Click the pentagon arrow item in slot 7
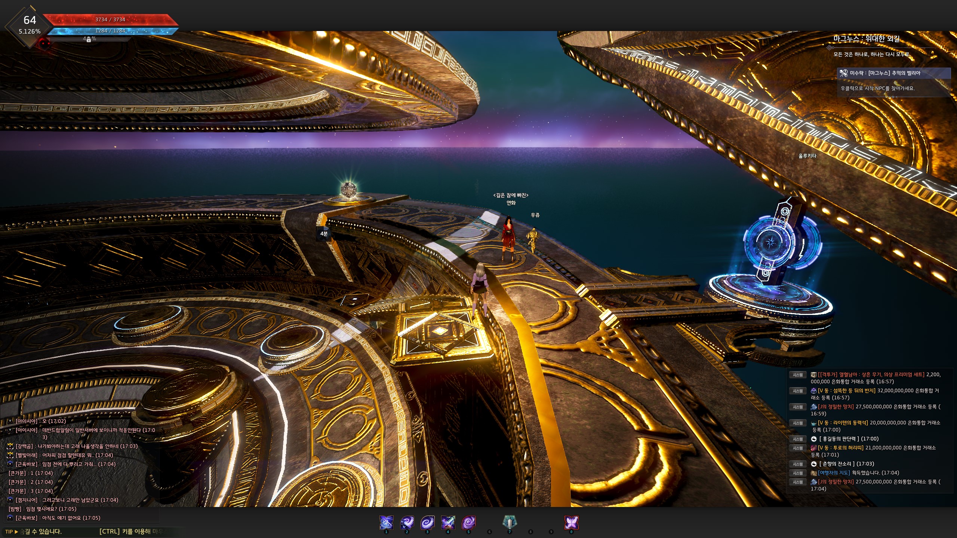Screen dimensions: 957x538 [x=510, y=522]
